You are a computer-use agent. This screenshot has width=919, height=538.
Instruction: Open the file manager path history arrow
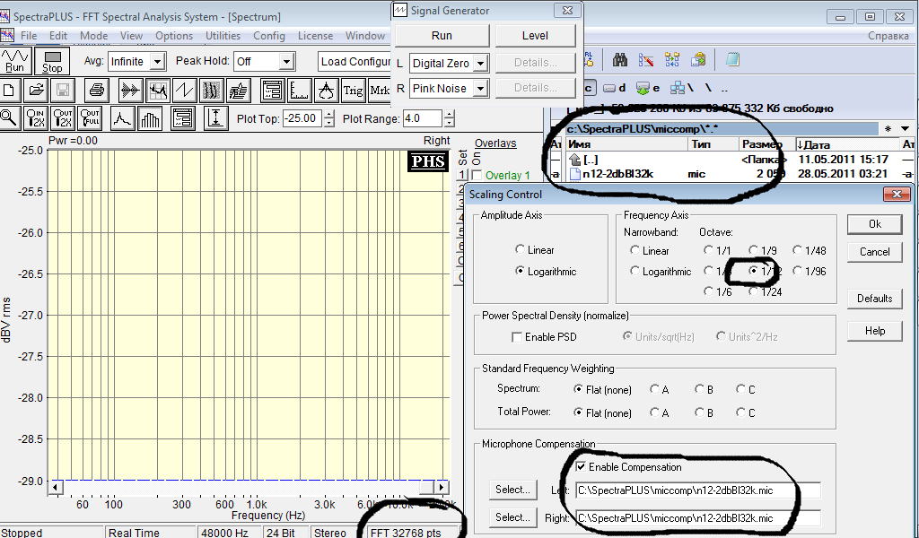pyautogui.click(x=906, y=129)
